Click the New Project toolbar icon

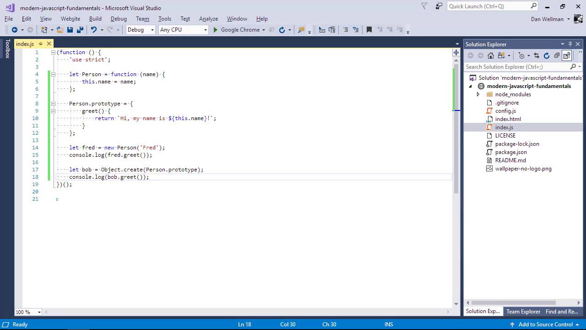pyautogui.click(x=44, y=30)
